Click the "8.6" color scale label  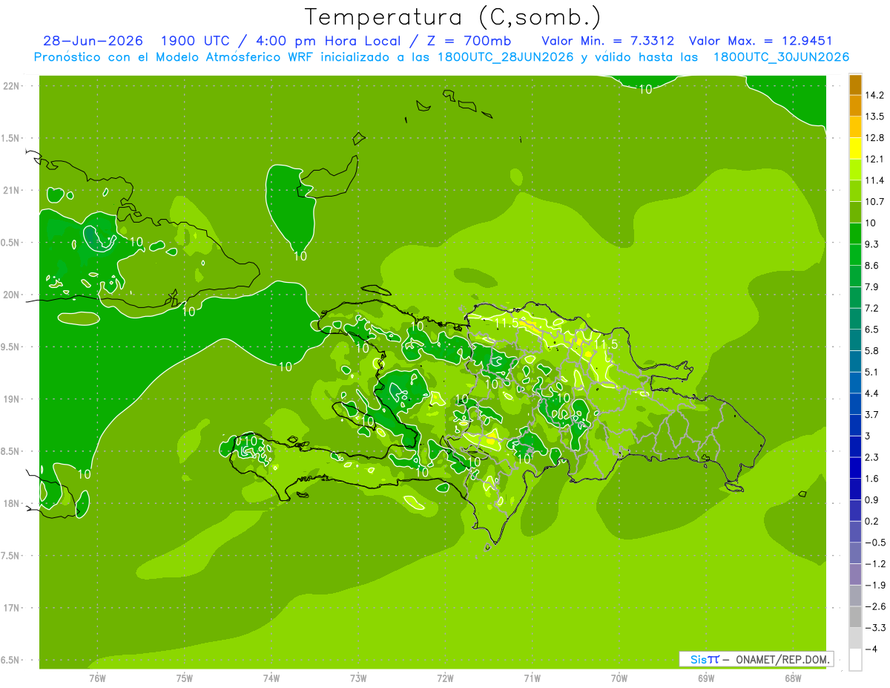872,266
